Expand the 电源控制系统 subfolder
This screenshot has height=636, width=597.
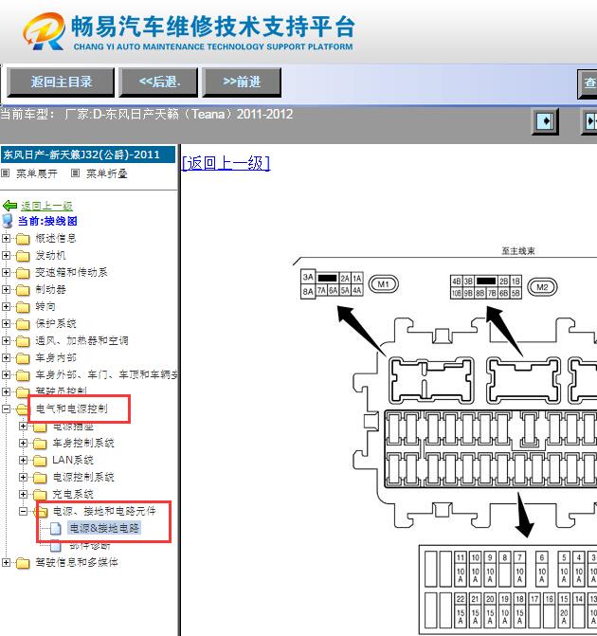point(23,477)
